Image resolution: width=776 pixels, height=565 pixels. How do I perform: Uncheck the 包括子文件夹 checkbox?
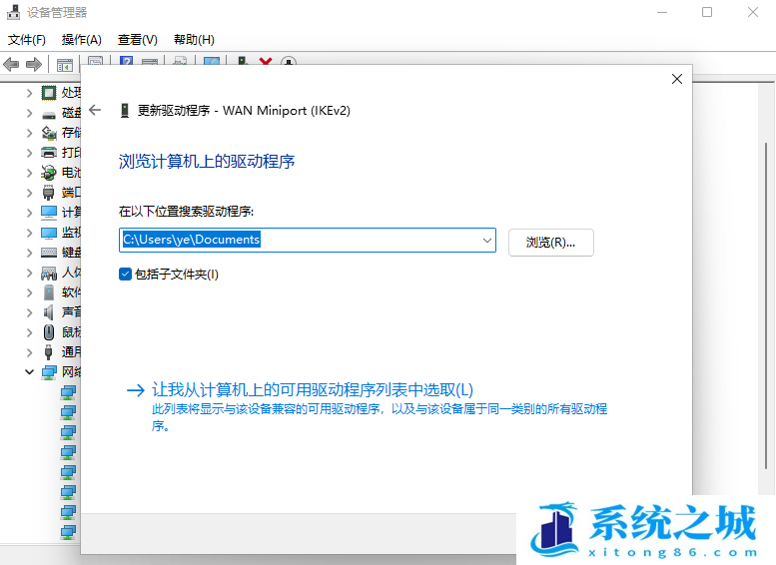(125, 274)
